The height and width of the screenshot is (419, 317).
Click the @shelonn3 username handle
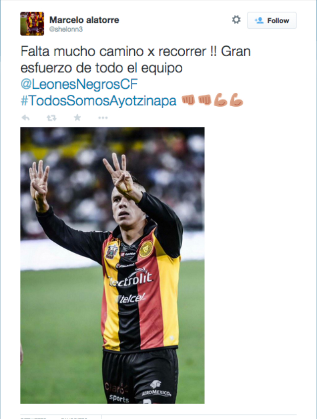pos(66,29)
